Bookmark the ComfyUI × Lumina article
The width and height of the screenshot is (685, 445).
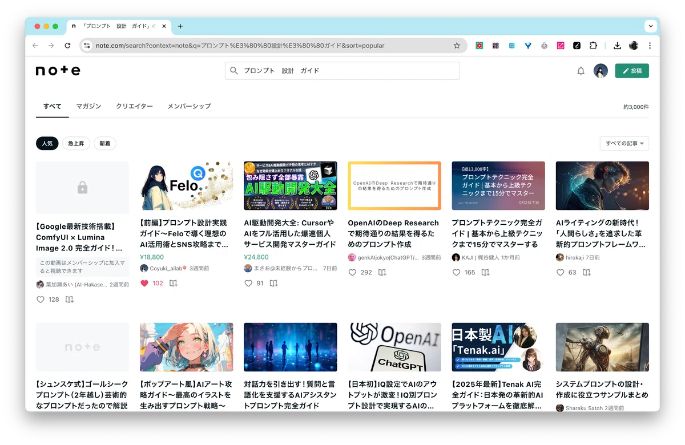69,300
